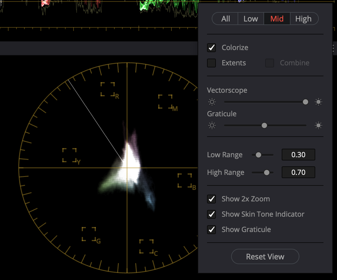
Task: Toggle the Combine checkbox
Action: [x=270, y=63]
